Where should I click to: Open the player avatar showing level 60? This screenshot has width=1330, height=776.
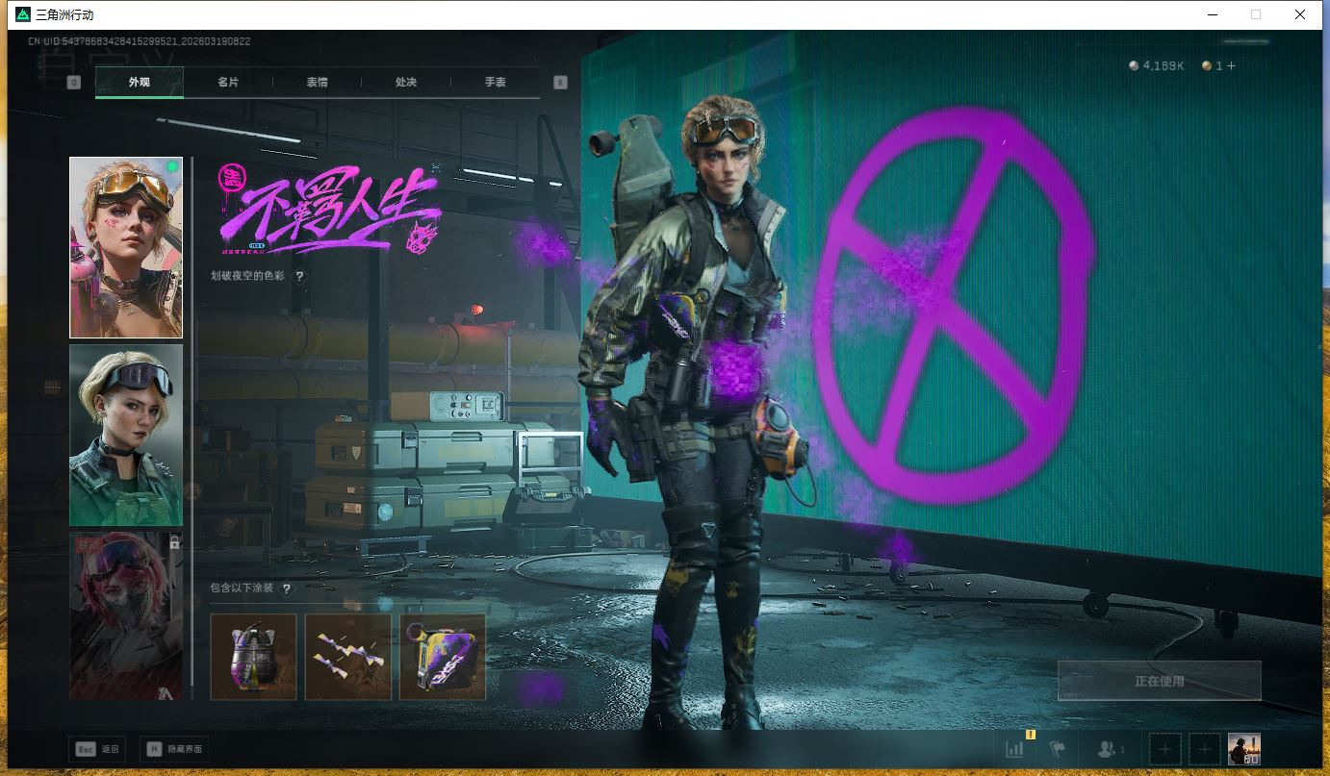point(1243,749)
